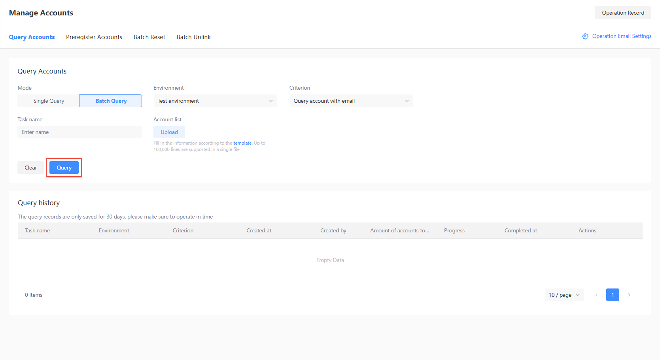This screenshot has width=660, height=360.
Task: Switch to the Batch Reset tab
Action: point(149,37)
